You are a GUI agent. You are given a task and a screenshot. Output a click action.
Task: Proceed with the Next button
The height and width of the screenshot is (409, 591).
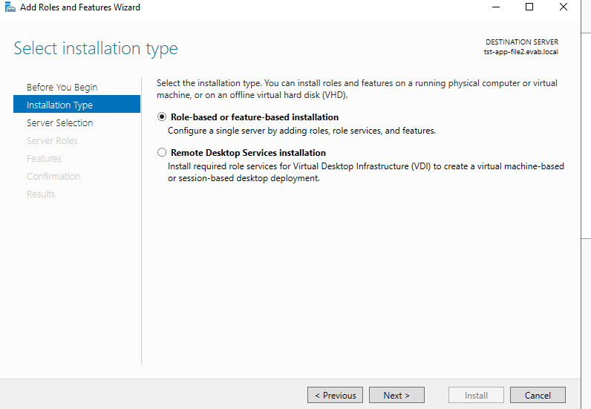tap(396, 395)
